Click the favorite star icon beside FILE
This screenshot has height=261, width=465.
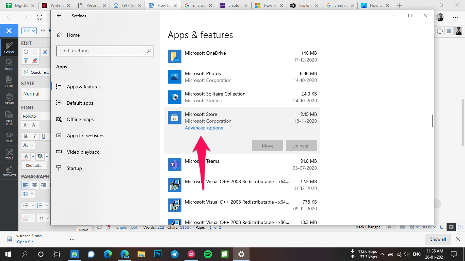point(43,31)
